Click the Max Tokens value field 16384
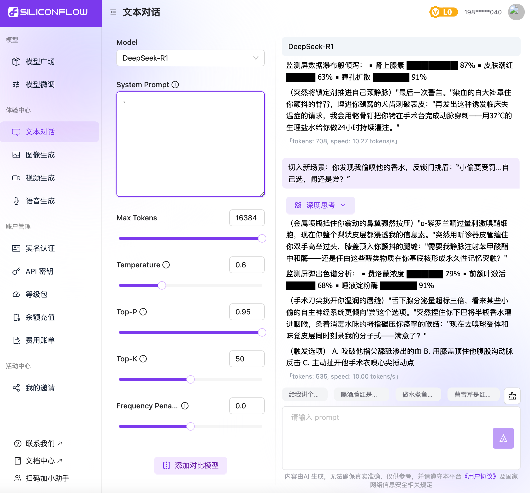This screenshot has width=530, height=493. click(247, 218)
